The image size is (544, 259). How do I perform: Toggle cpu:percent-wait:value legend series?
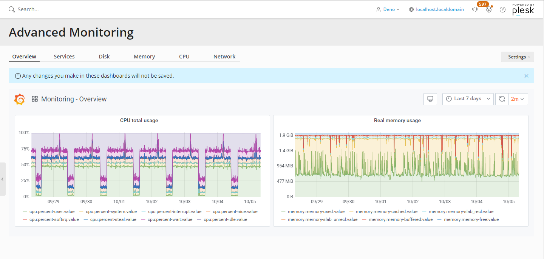pyautogui.click(x=170, y=219)
